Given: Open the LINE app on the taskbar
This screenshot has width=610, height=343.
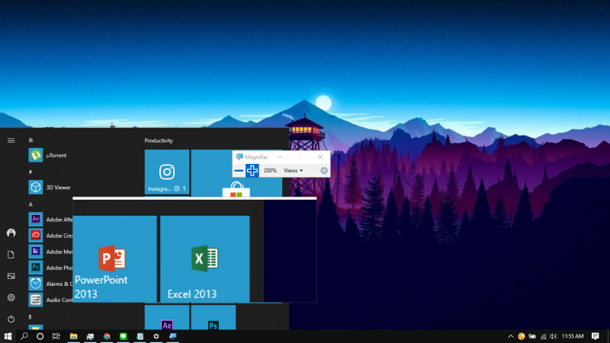Looking at the screenshot, I should [124, 336].
